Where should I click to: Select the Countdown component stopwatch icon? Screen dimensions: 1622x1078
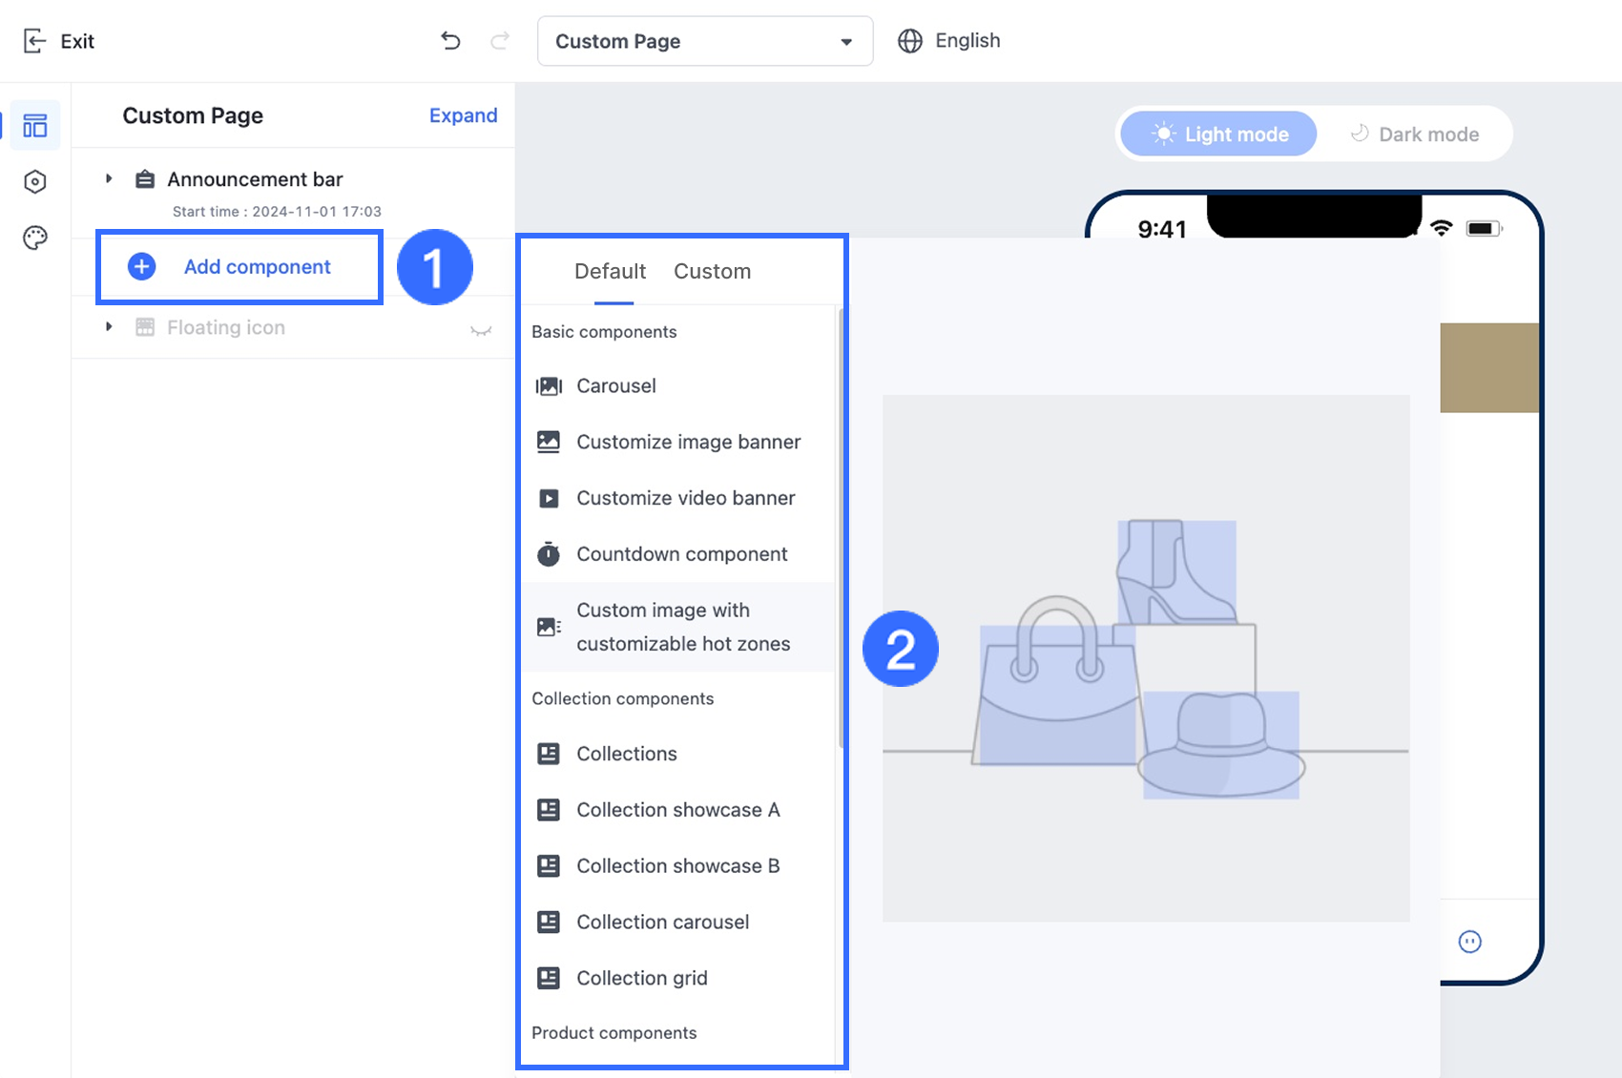coord(549,553)
